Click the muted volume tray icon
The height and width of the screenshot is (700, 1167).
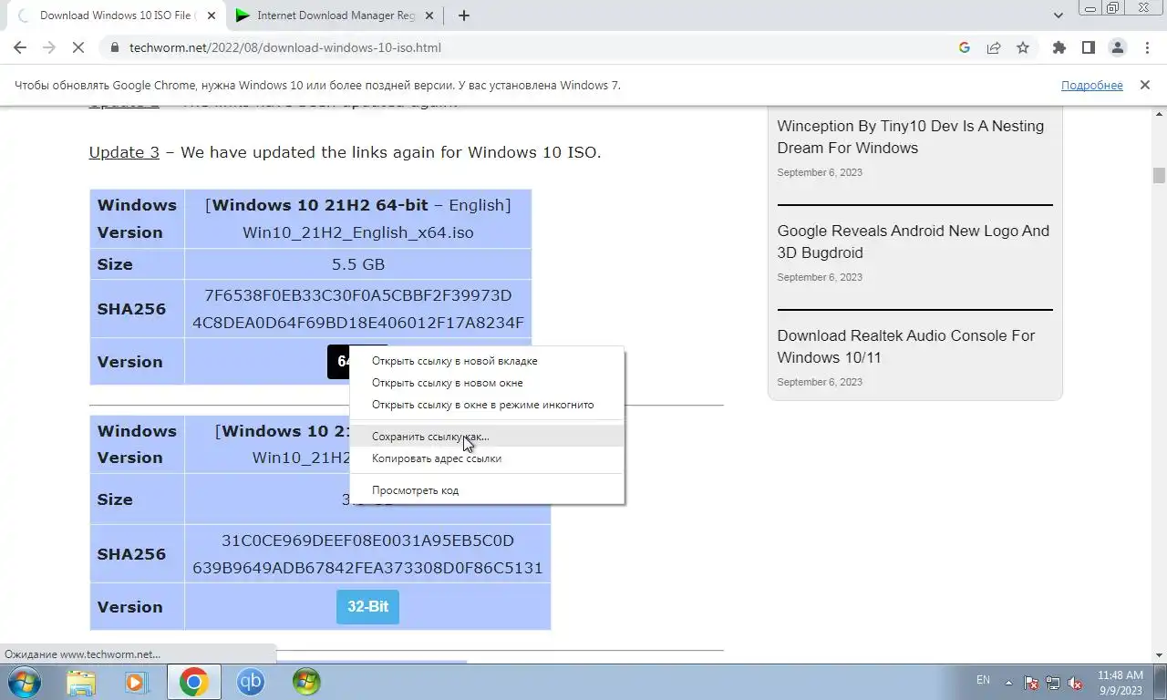pyautogui.click(x=1075, y=683)
